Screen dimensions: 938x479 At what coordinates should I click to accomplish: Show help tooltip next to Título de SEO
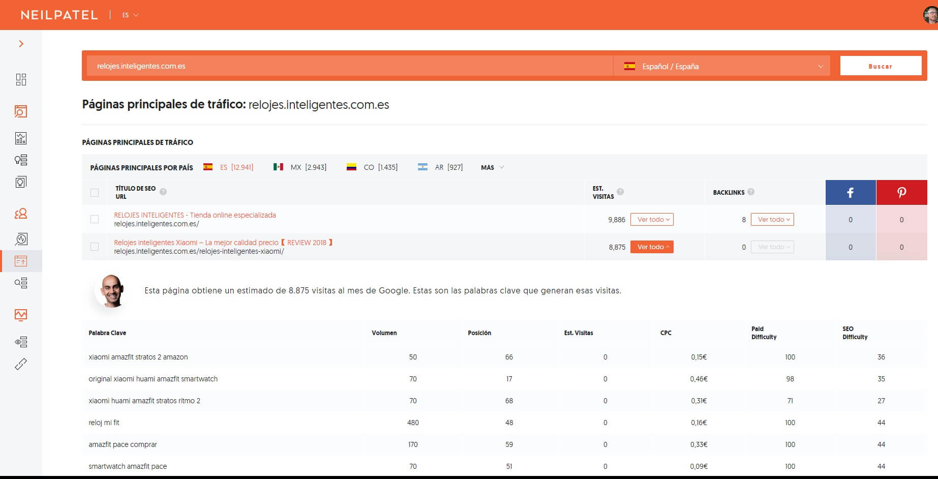coord(163,192)
